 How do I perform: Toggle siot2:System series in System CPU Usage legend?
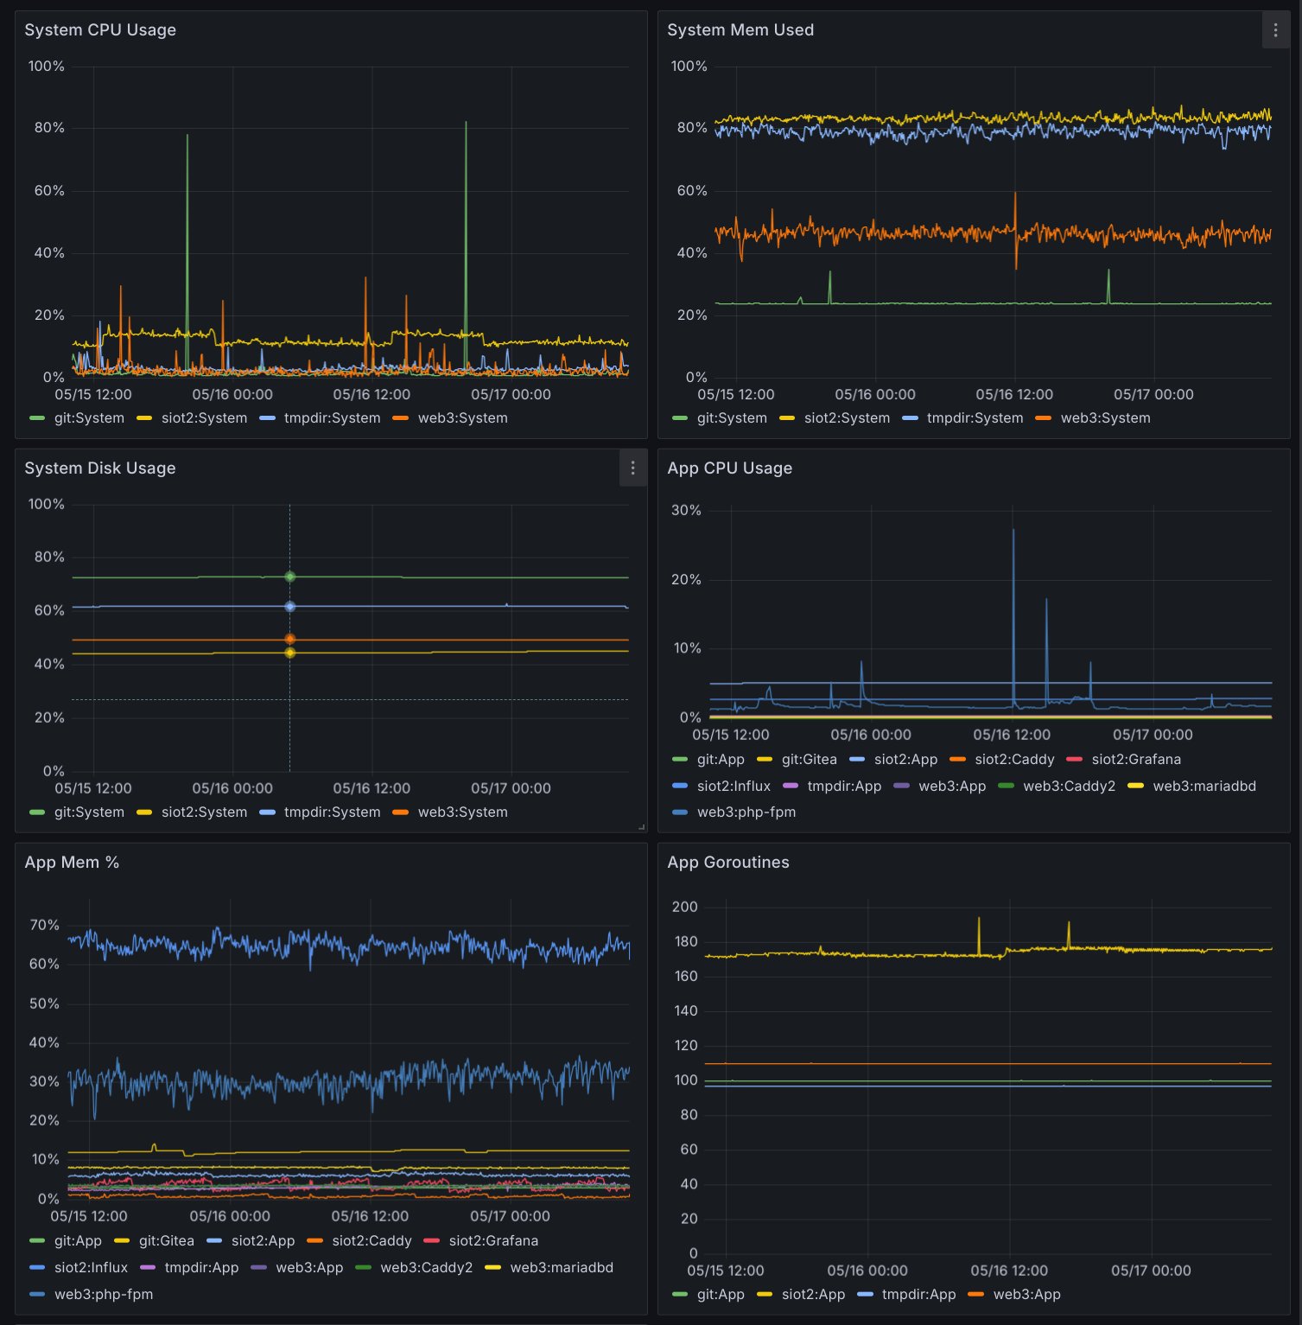pos(204,418)
